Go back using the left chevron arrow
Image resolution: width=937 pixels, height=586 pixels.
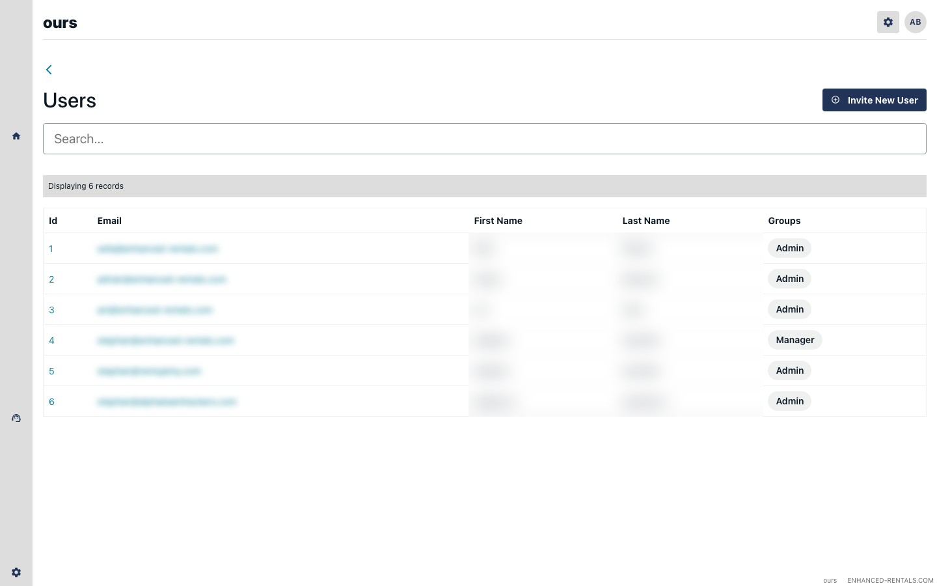(x=49, y=70)
